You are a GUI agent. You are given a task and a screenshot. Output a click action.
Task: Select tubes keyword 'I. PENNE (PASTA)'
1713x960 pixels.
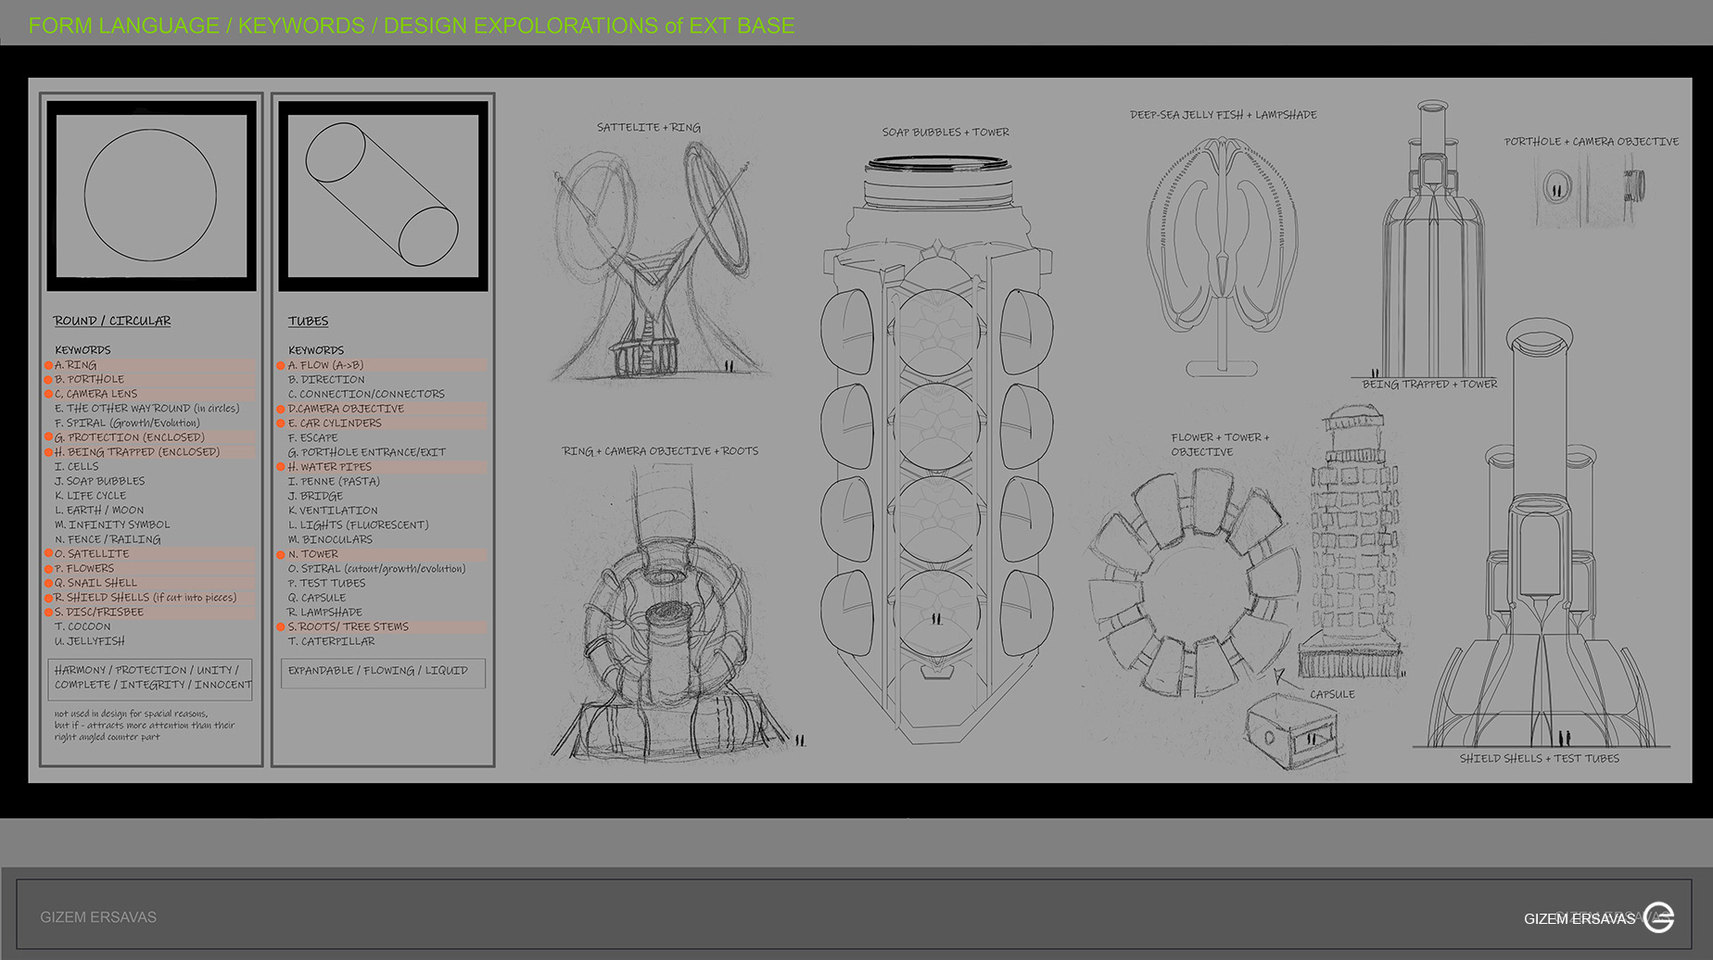(x=334, y=482)
